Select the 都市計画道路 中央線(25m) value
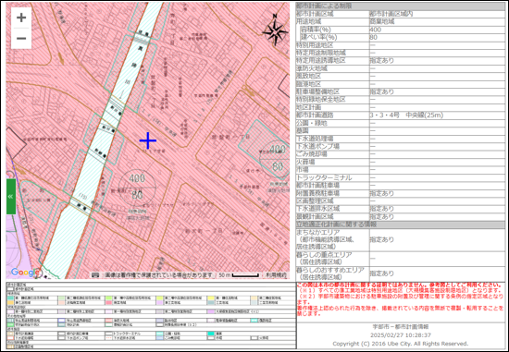Screen dimensions: 509x352 pos(406,115)
